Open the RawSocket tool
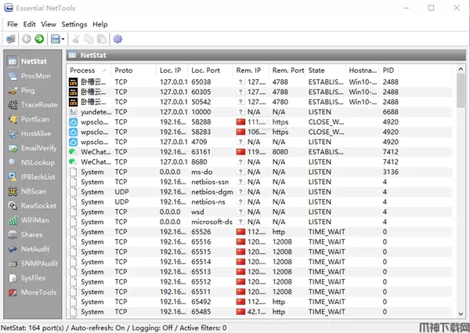This screenshot has height=333, width=470. (x=33, y=205)
